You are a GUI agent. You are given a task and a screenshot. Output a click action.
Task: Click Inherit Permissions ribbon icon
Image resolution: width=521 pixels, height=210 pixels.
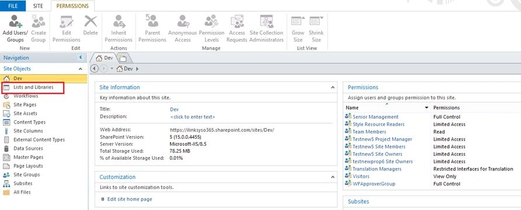[x=119, y=29]
